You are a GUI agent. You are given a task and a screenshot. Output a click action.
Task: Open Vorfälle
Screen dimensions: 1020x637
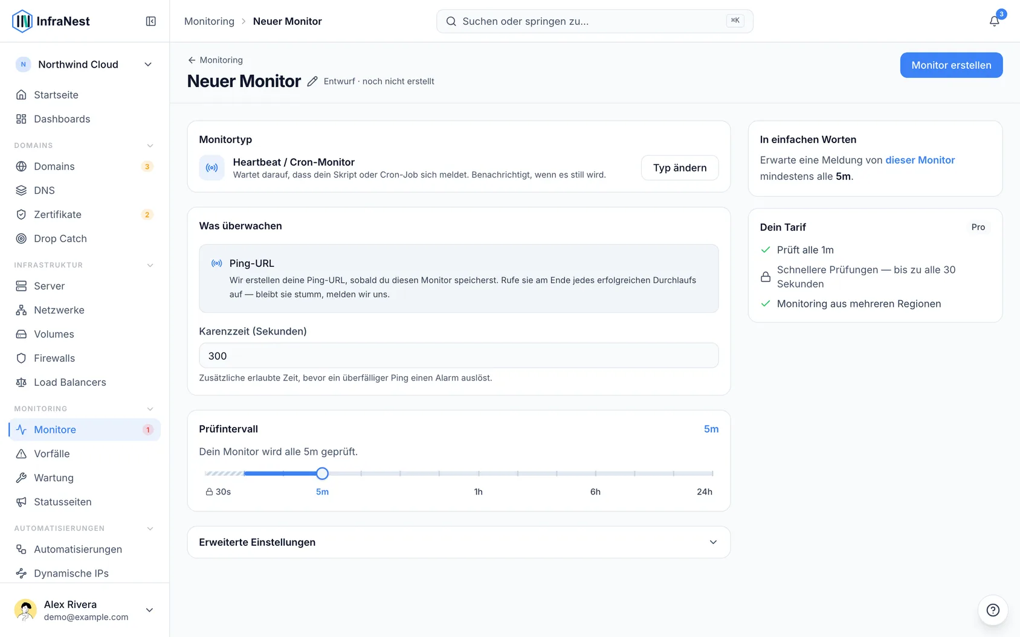[85, 453]
